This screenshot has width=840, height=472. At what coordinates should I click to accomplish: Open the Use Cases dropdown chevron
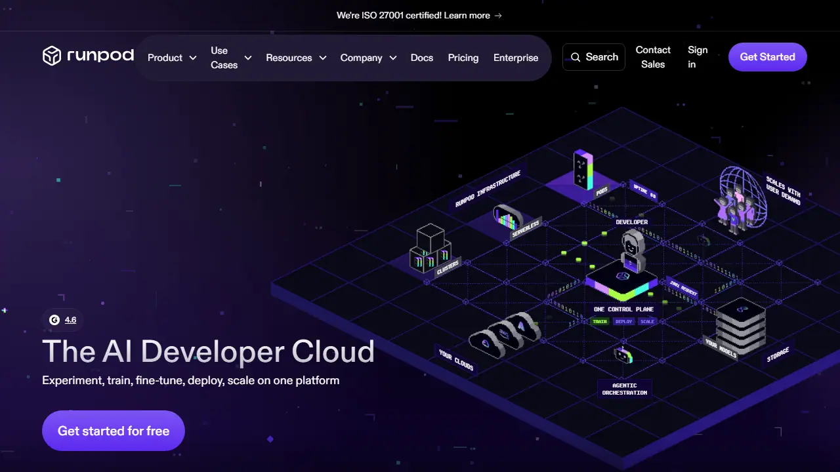tap(248, 58)
